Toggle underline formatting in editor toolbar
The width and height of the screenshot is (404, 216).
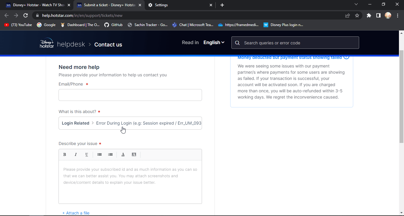86,154
